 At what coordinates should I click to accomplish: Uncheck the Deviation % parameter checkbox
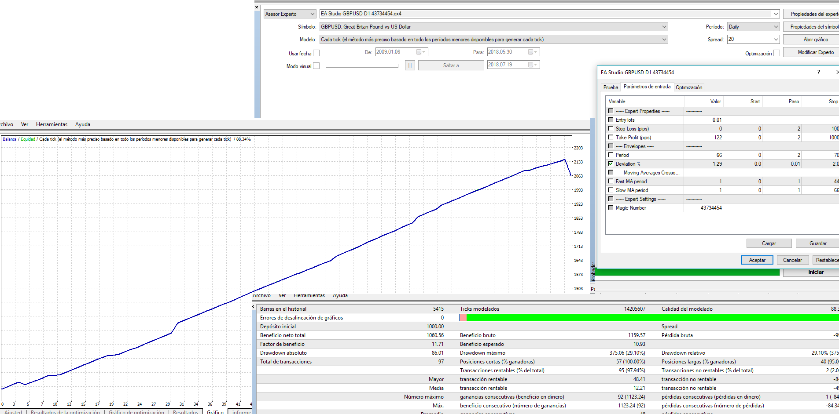(611, 163)
